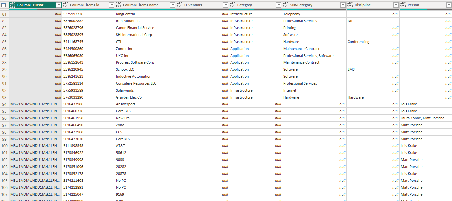The image size is (452, 201).
Task: Click the data type icon of IT Vendors column
Action: click(180, 5)
